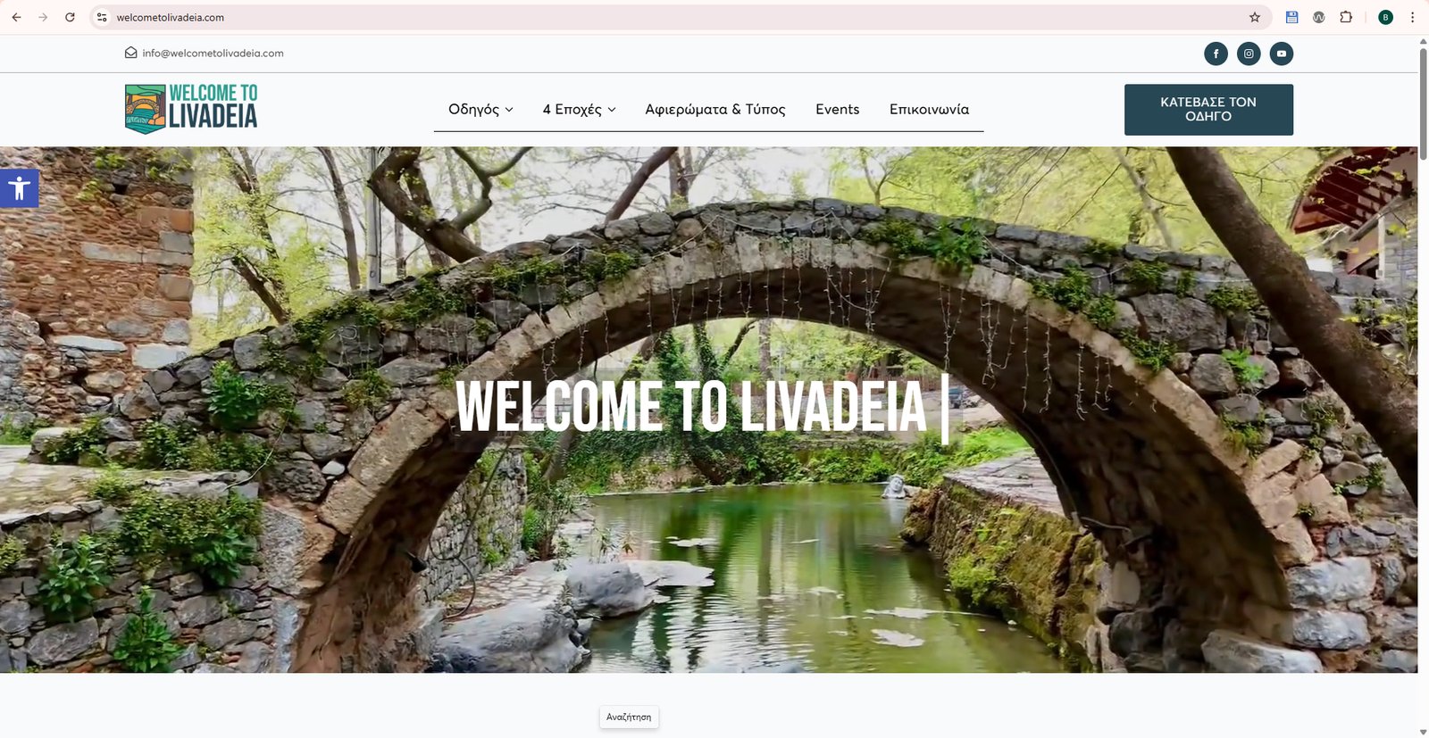Open the profile avatar B
The width and height of the screenshot is (1429, 738).
click(x=1386, y=17)
